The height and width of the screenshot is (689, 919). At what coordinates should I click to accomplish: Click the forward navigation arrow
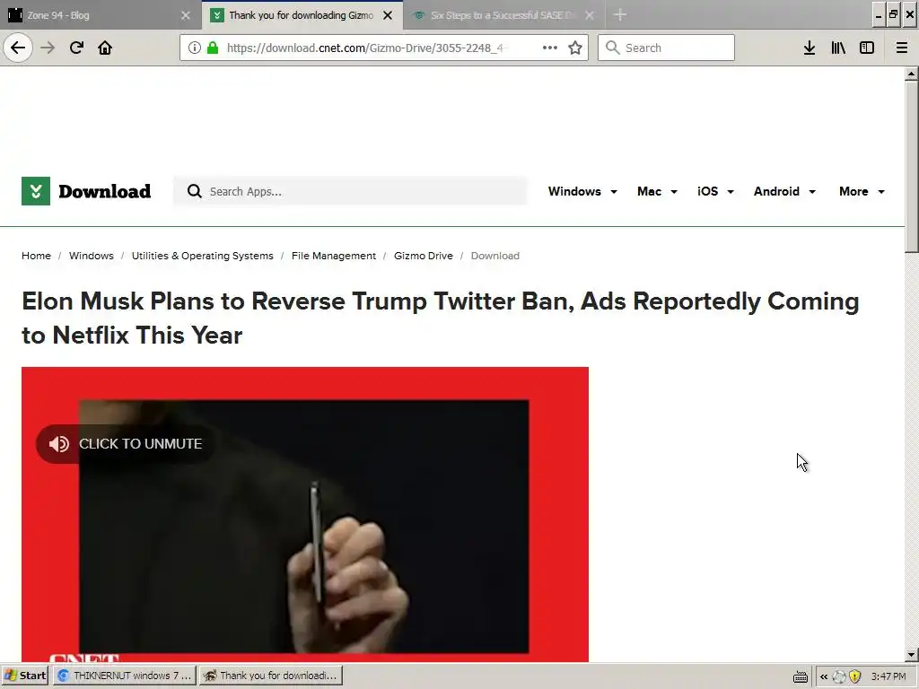[x=48, y=48]
